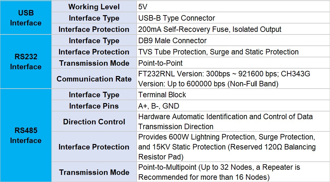Image resolution: width=330 pixels, height=182 pixels.
Task: Click the Hardware Automatic Identification cell
Action: coord(232,122)
